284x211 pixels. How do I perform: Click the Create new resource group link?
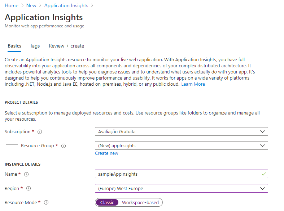pyautogui.click(x=106, y=153)
